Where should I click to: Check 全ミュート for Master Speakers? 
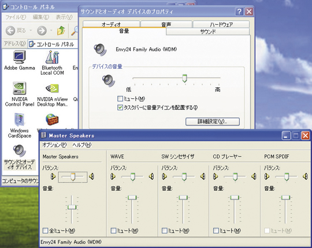pyautogui.click(x=46, y=231)
